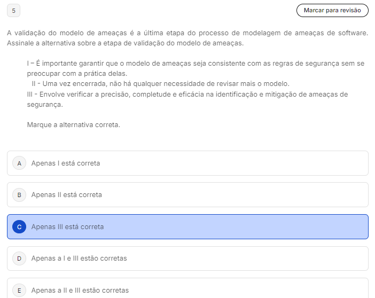Click the "Marque a alternativa correta" text

tap(73, 125)
